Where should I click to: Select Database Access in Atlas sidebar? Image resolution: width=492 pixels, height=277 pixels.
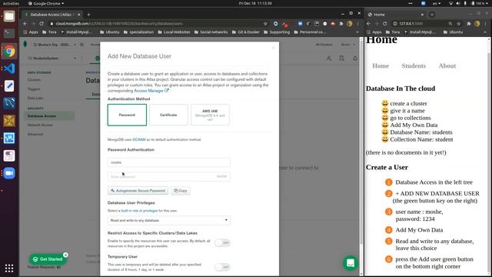point(49,116)
